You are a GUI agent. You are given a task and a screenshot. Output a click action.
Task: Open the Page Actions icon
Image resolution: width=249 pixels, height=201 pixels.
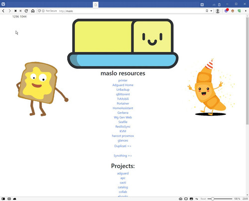point(197,199)
